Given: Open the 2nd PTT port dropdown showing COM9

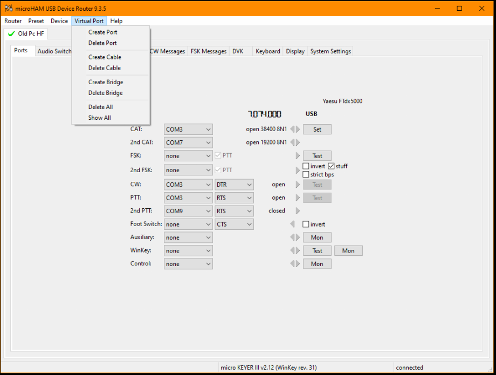Looking at the screenshot, I should [188, 211].
